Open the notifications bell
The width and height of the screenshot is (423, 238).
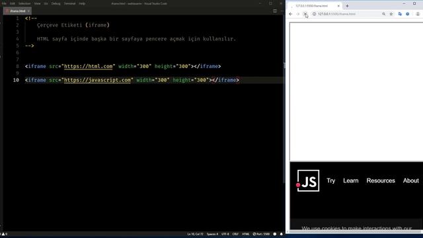[x=282, y=234]
